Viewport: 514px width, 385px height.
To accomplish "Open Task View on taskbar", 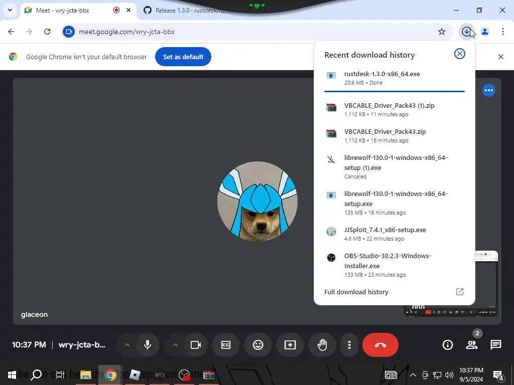I will (60, 375).
